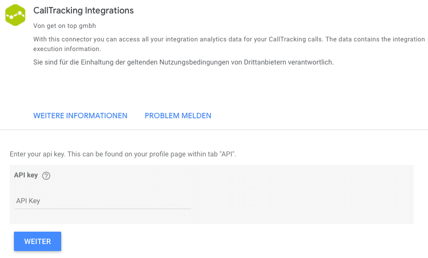The height and width of the screenshot is (258, 428).
Task: Click the 'Von get on top gmbh' author text
Action: (64, 26)
